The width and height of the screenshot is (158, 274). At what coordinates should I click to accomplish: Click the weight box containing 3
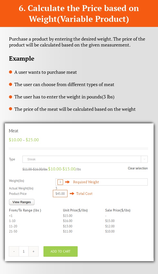click(x=60, y=182)
